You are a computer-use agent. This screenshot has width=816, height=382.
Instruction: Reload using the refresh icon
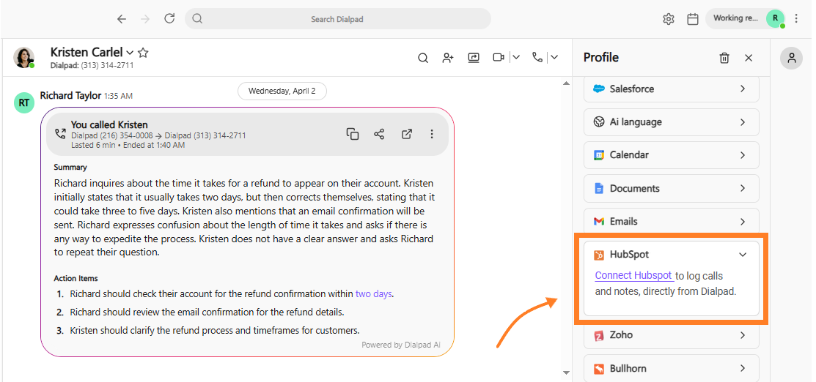pyautogui.click(x=169, y=19)
